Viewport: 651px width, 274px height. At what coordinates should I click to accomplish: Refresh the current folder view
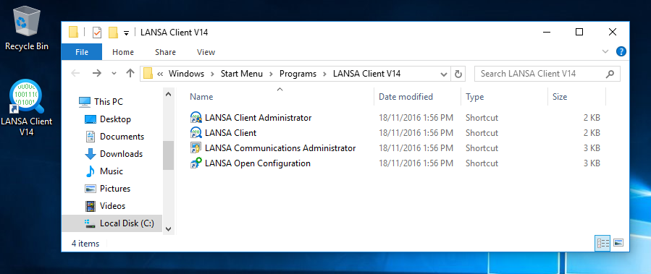coord(458,74)
